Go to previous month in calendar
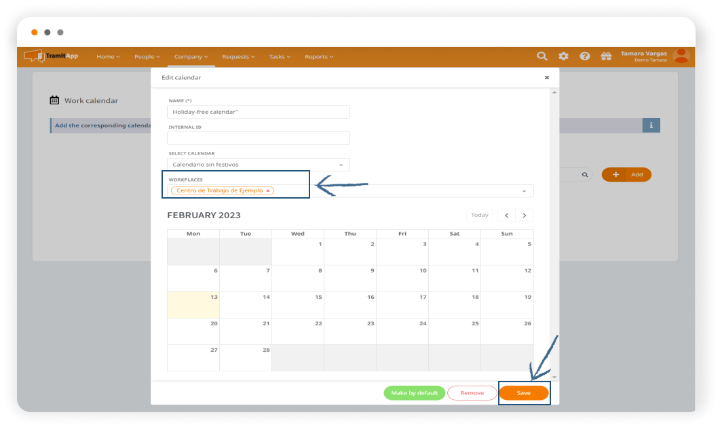This screenshot has width=720, height=429. coord(506,215)
